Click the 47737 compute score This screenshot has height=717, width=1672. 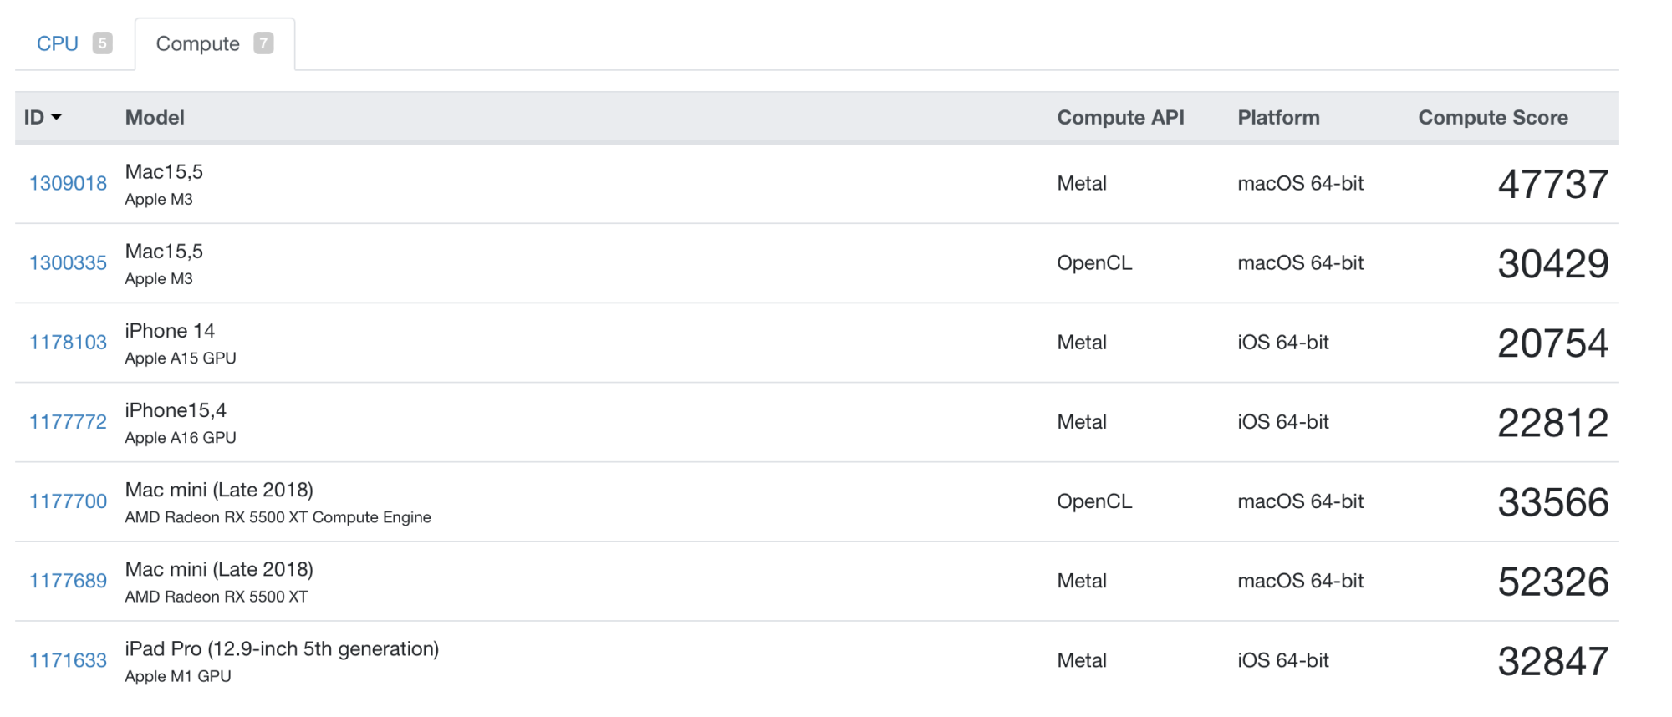click(1552, 185)
